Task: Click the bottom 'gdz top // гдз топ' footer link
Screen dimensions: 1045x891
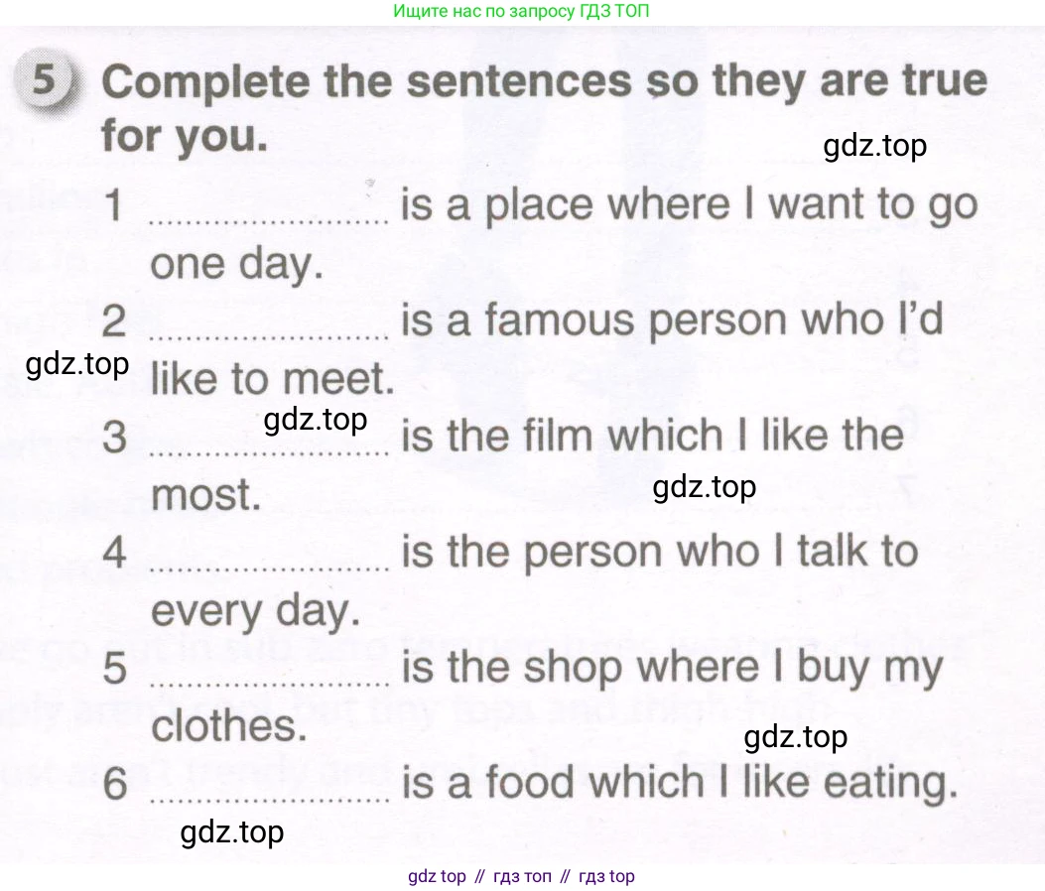Action: (521, 876)
